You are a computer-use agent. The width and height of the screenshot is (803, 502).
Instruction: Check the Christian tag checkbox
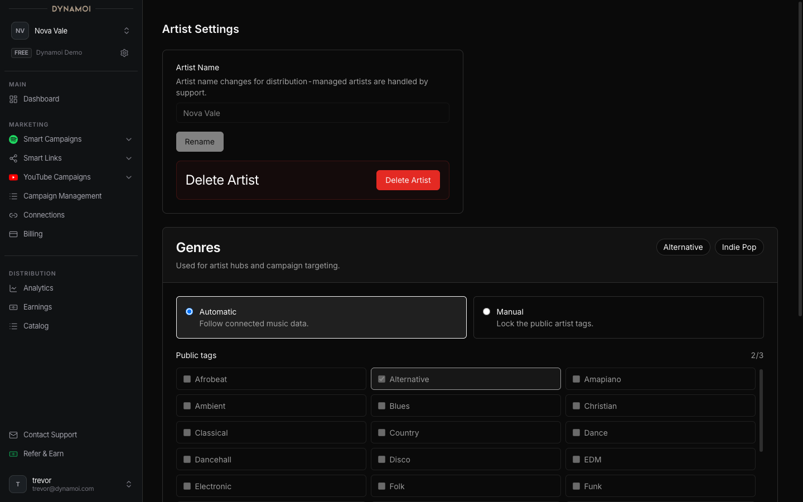coord(577,406)
